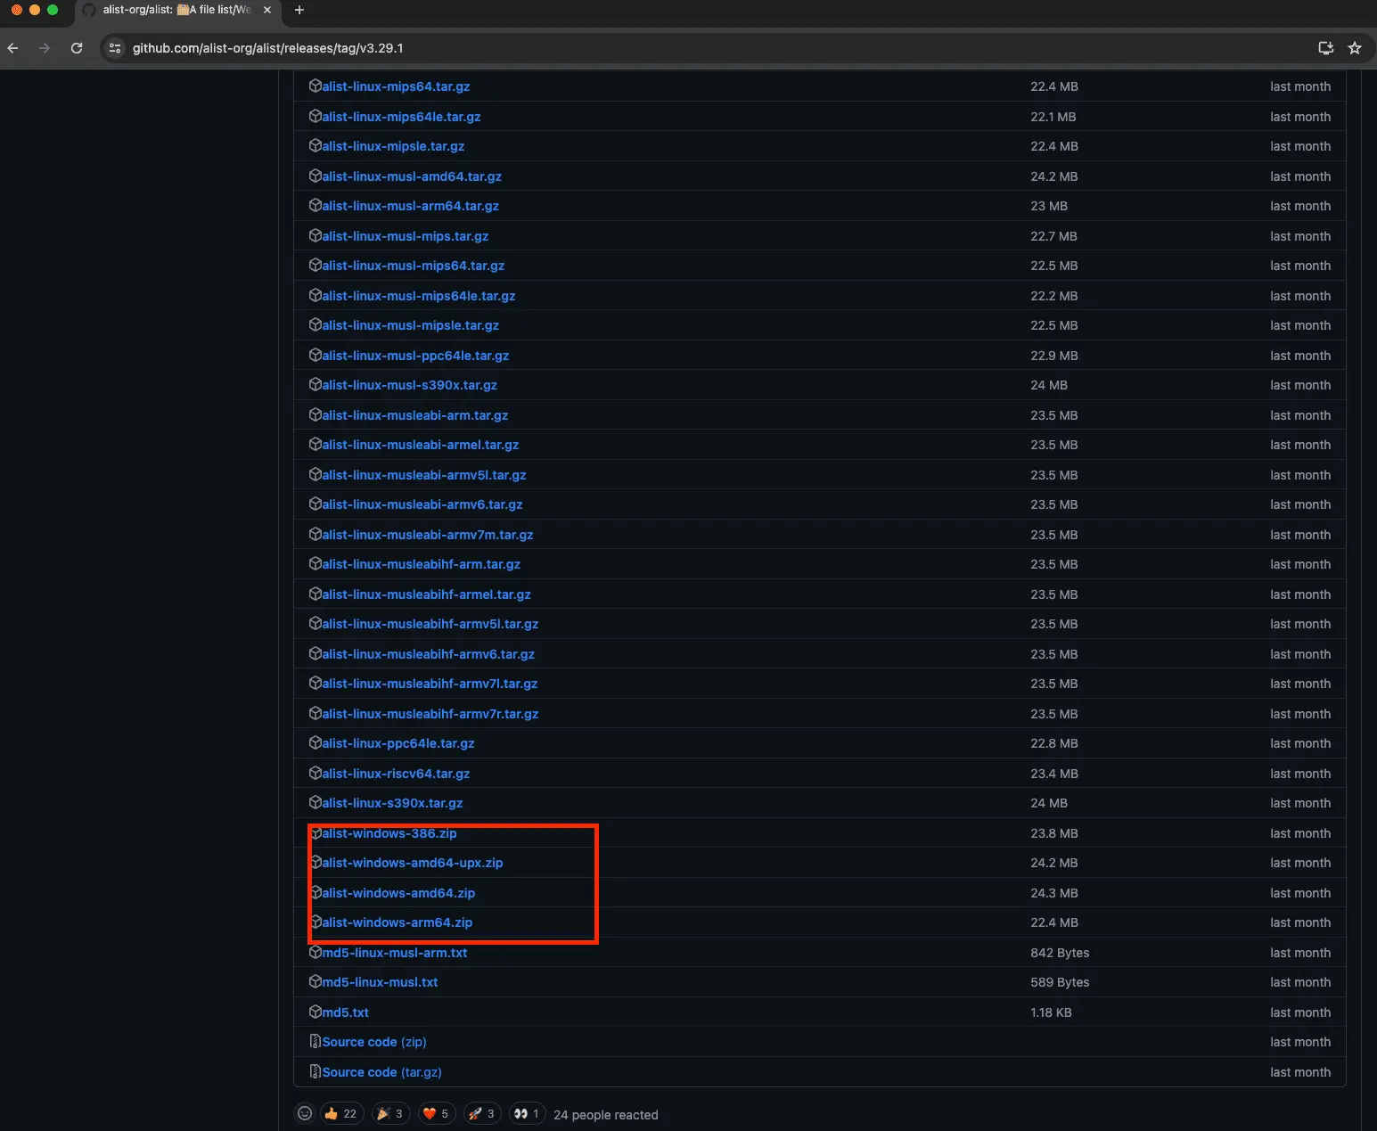Bookmark this page with the star icon
Image resolution: width=1377 pixels, height=1131 pixels.
(1355, 48)
